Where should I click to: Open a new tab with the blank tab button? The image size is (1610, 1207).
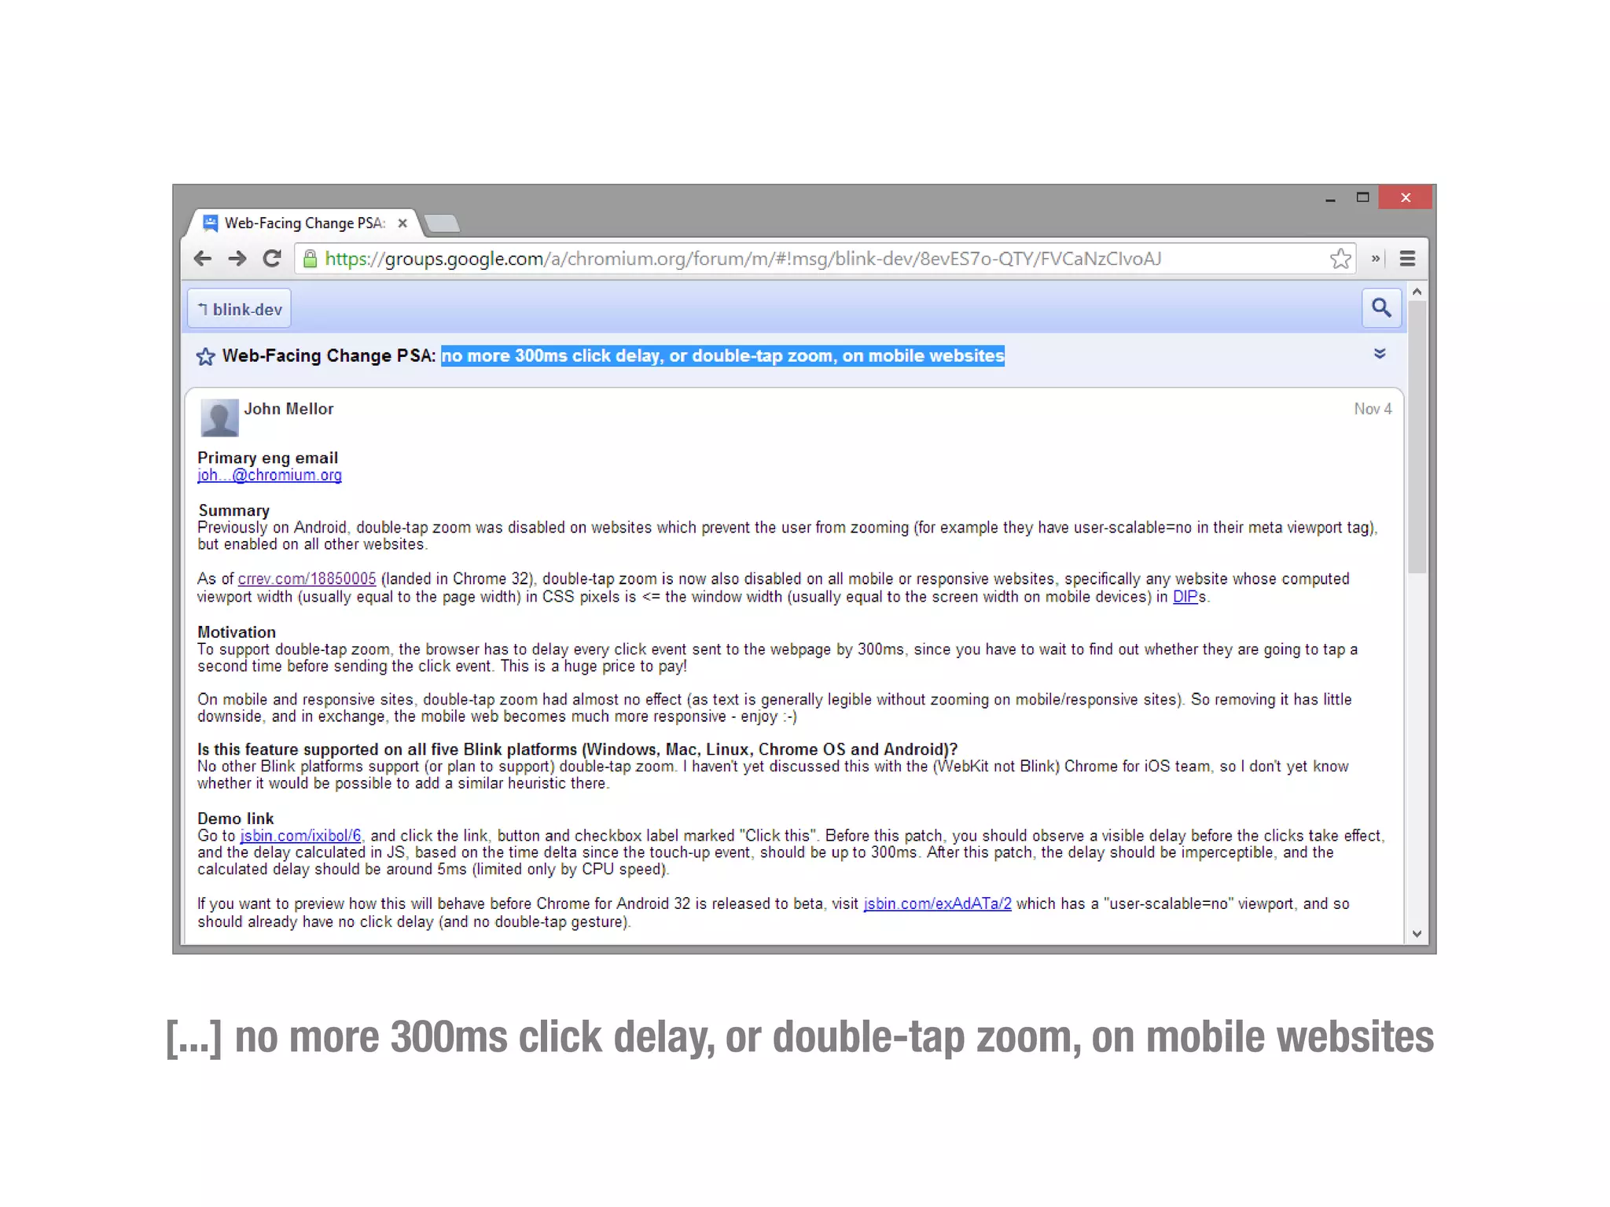point(443,224)
